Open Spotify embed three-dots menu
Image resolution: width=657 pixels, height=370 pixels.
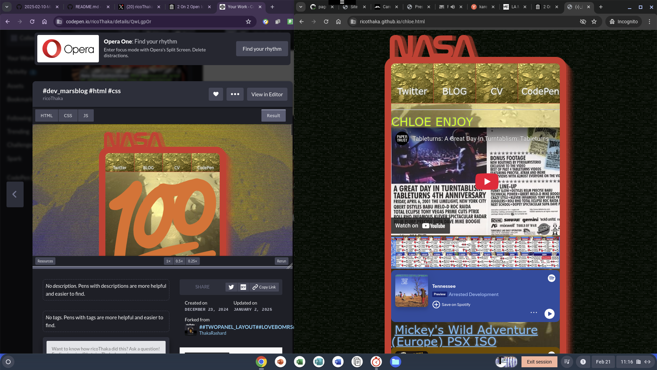pos(533,312)
